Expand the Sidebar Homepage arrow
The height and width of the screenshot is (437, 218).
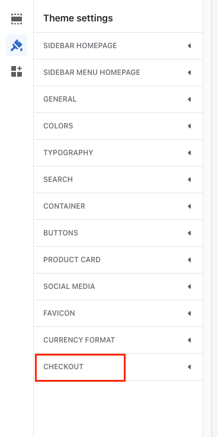pos(190,46)
